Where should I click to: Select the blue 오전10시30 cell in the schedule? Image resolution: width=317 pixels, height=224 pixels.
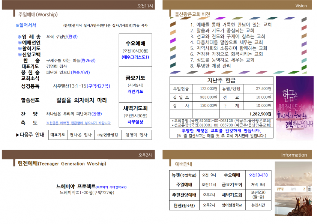(x=258, y=175)
